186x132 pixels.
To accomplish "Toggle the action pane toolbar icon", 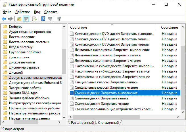I will point(50,19).
